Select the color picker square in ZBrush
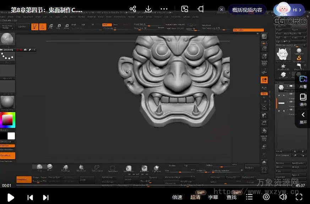 (7, 120)
